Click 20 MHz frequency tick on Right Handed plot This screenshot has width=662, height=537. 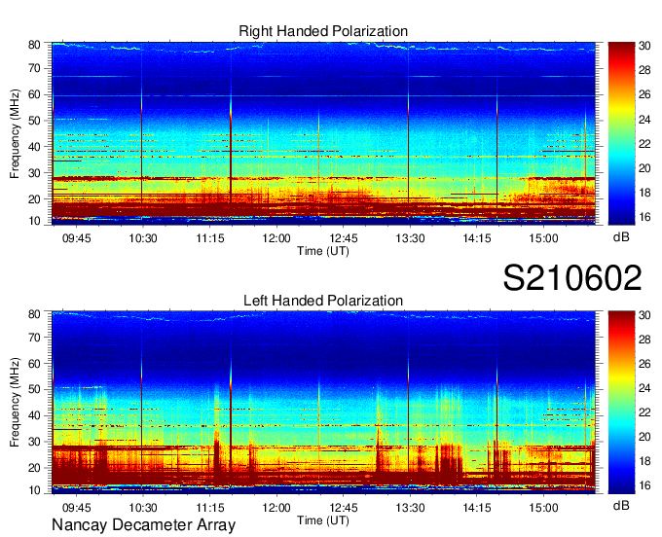point(34,199)
